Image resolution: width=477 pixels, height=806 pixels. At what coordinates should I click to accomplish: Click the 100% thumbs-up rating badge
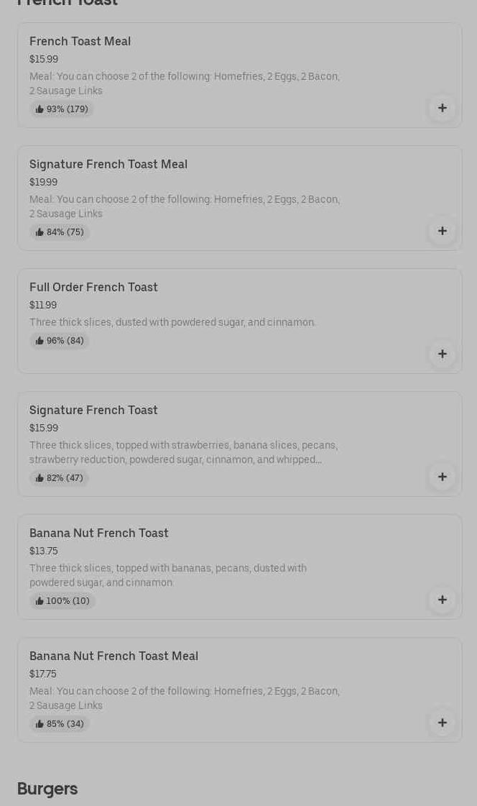point(62,601)
